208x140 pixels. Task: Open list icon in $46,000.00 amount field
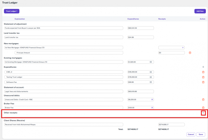pos(151,72)
